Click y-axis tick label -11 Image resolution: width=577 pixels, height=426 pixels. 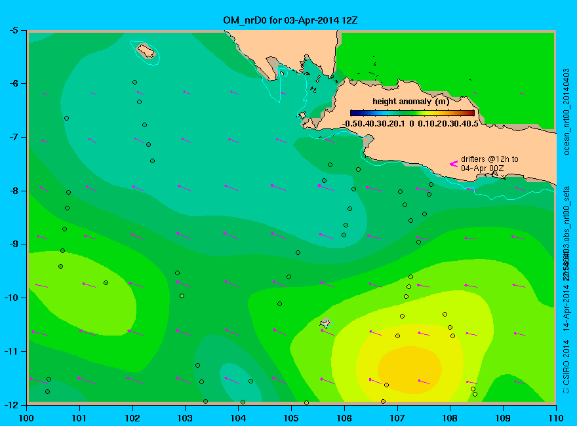tap(11, 351)
